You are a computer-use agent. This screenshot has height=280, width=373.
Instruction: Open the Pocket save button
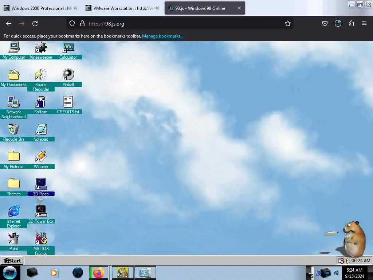(x=325, y=24)
